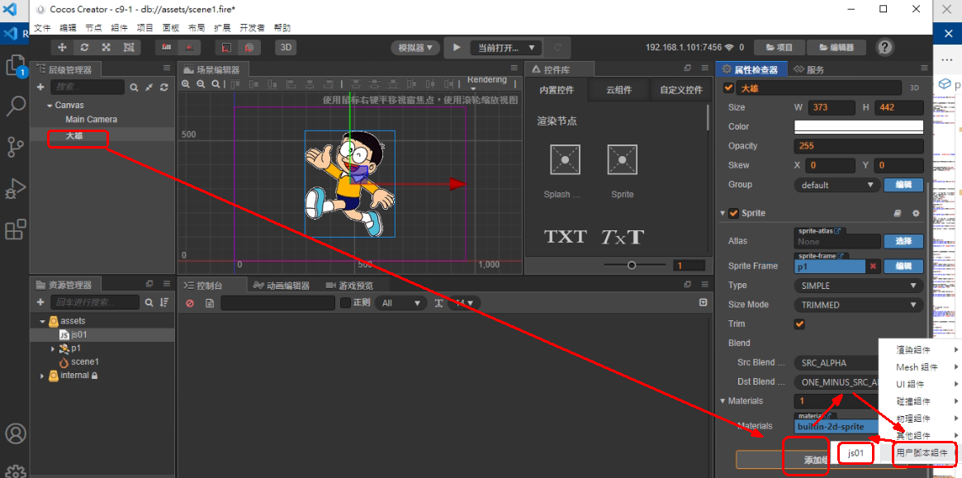Collapse the Sprite component section
This screenshot has height=478, width=962.
[723, 214]
